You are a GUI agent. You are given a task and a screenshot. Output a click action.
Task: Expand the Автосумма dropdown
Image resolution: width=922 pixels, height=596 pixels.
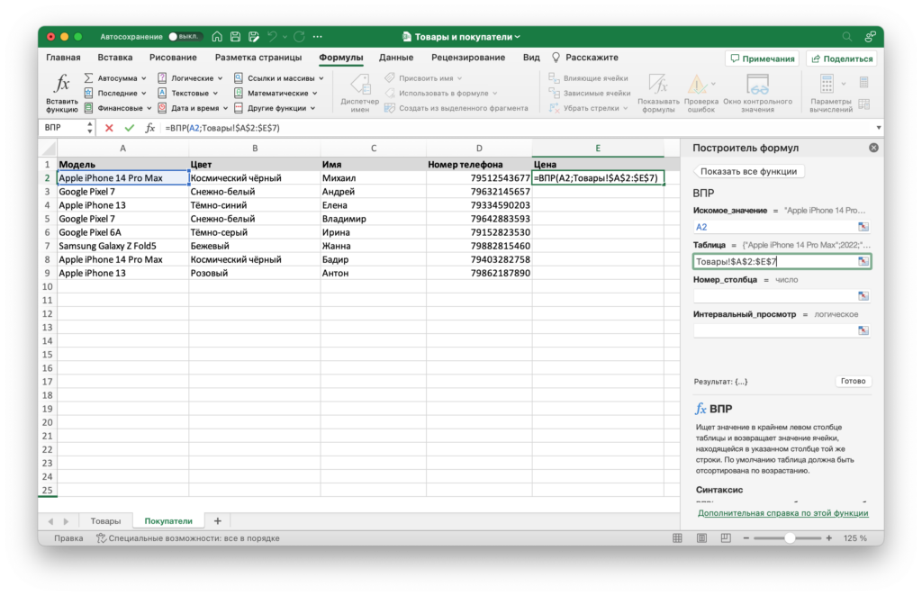point(143,78)
